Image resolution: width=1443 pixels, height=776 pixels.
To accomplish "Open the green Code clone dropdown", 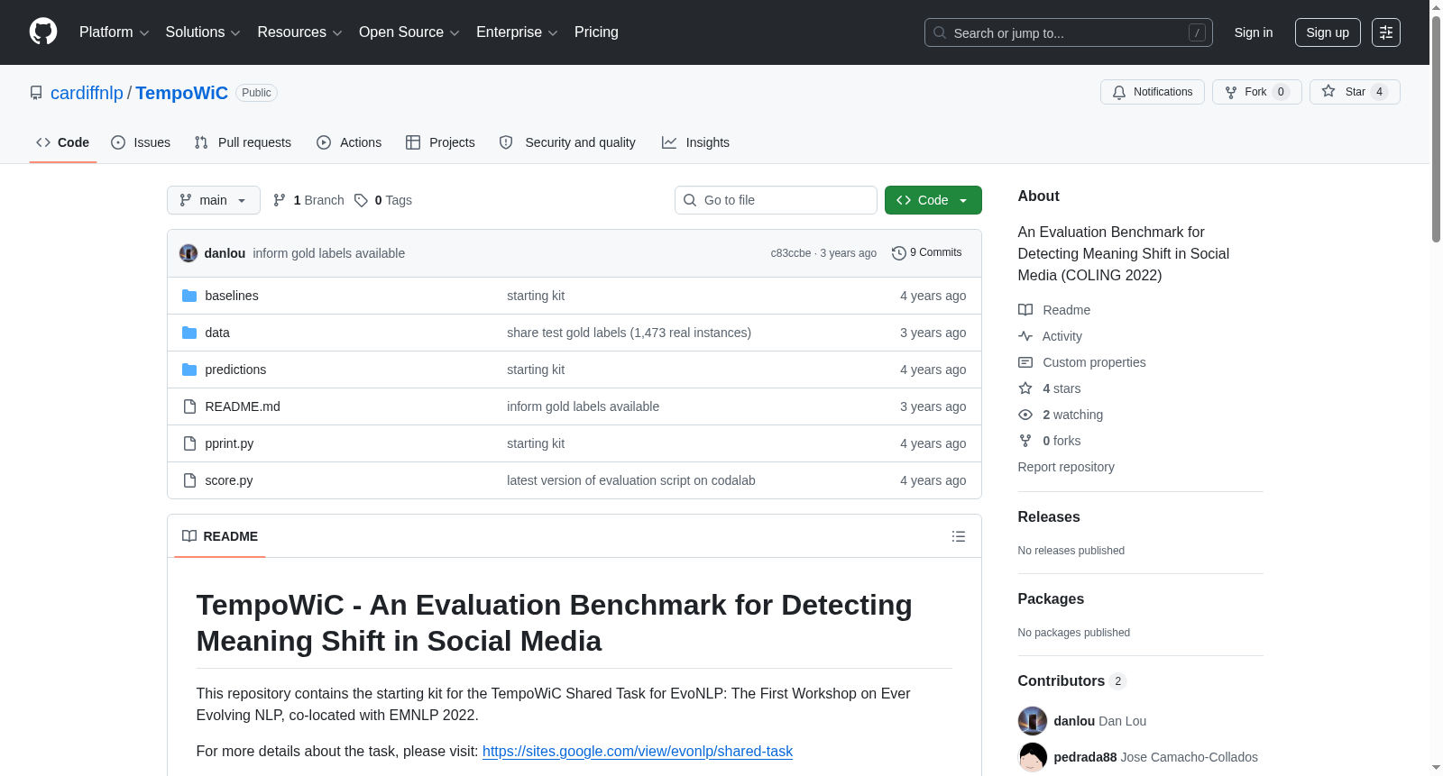I will [x=933, y=200].
